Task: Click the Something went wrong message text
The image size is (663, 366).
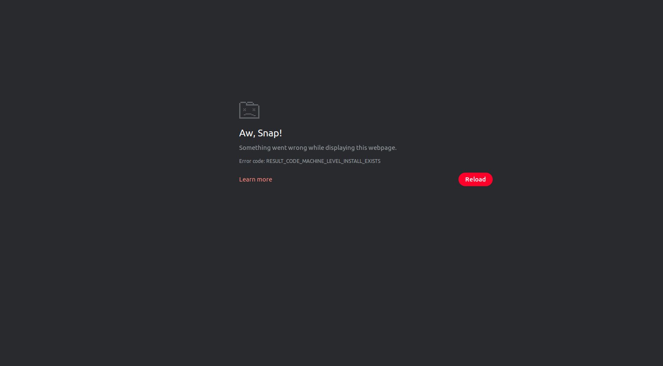Action: tap(318, 148)
